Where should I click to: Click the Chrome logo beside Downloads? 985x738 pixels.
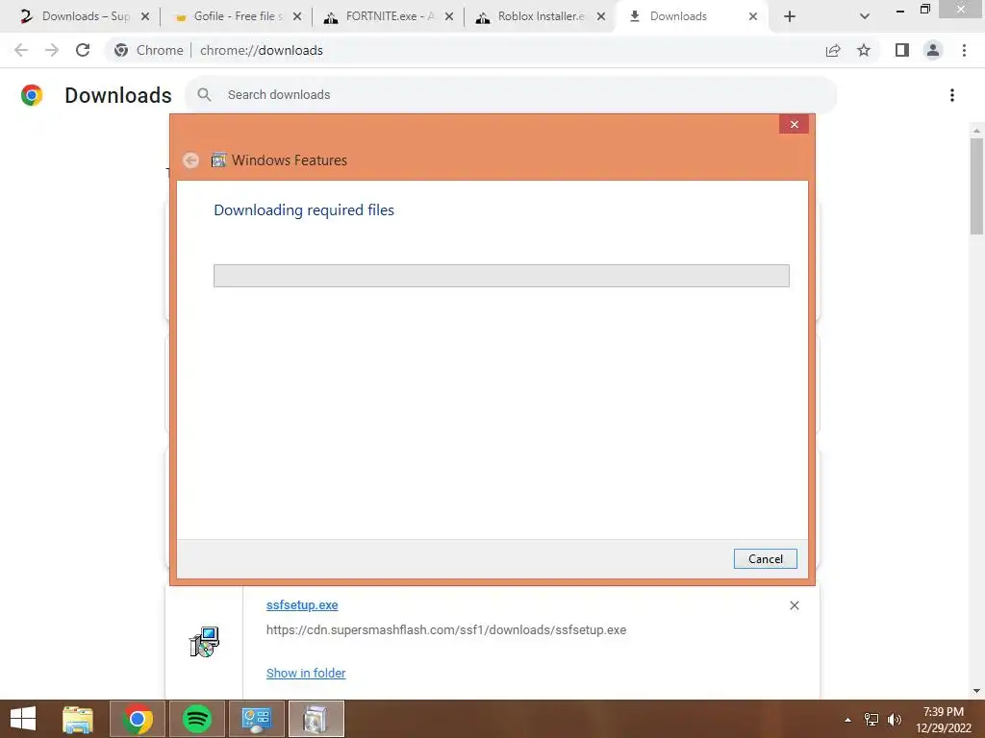[32, 95]
